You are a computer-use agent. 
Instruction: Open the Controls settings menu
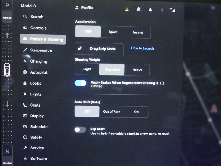coord(35,28)
